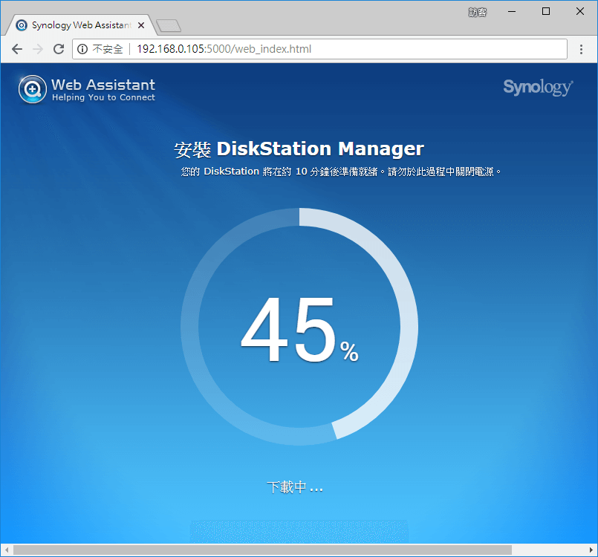Click the 安裝 DiskStation Manager heading

click(299, 149)
